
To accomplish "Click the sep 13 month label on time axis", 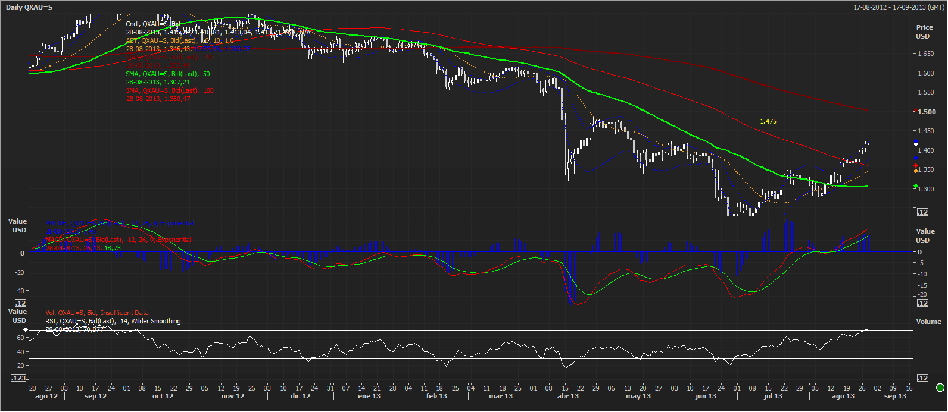I will (895, 396).
